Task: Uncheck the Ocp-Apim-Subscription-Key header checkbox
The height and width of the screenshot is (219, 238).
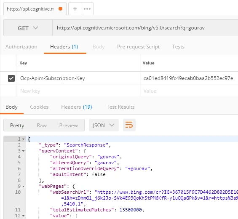Action: point(11,78)
